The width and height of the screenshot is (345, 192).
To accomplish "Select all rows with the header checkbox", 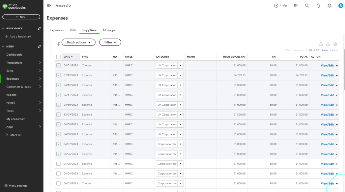I will point(58,57).
